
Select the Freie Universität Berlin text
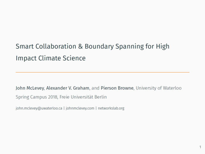click(x=83, y=97)
